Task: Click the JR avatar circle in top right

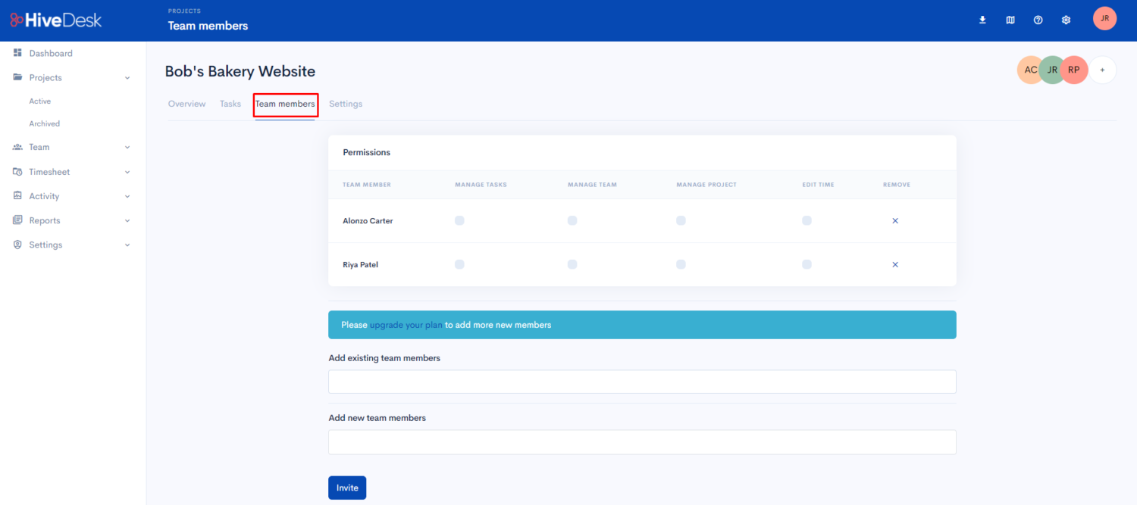Action: (x=1104, y=18)
